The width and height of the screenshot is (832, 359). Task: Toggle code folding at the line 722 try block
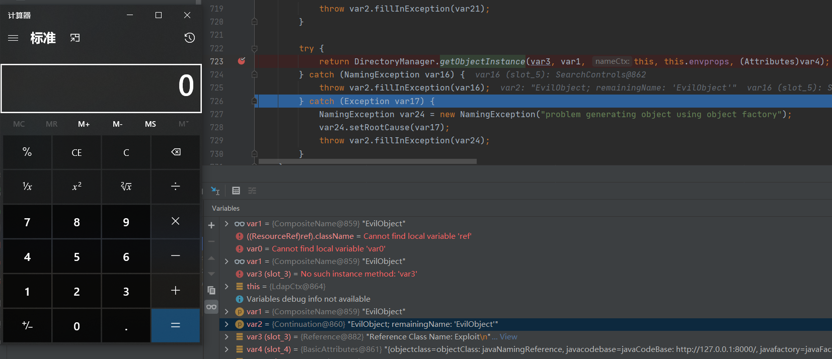pos(255,49)
